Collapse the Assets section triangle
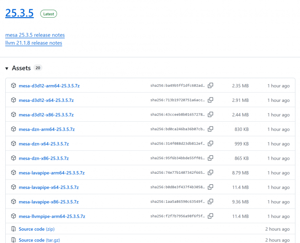The width and height of the screenshot is (300, 243). tap(7, 68)
